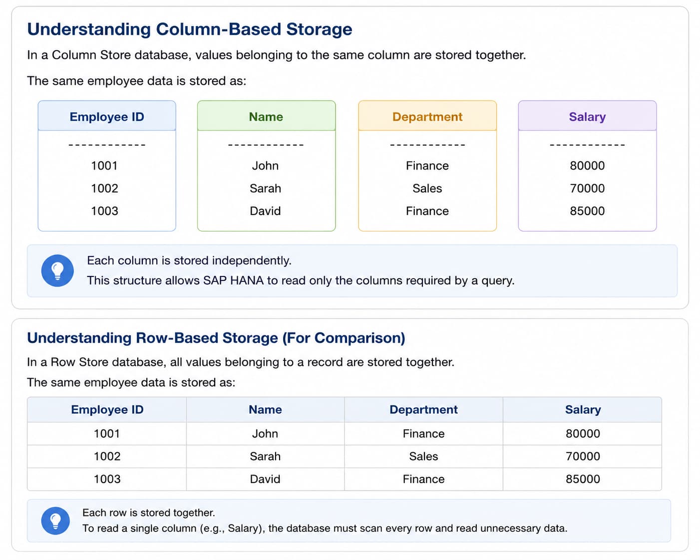This screenshot has width=700, height=560.
Task: Click the Sales cell in the row table
Action: (x=423, y=456)
